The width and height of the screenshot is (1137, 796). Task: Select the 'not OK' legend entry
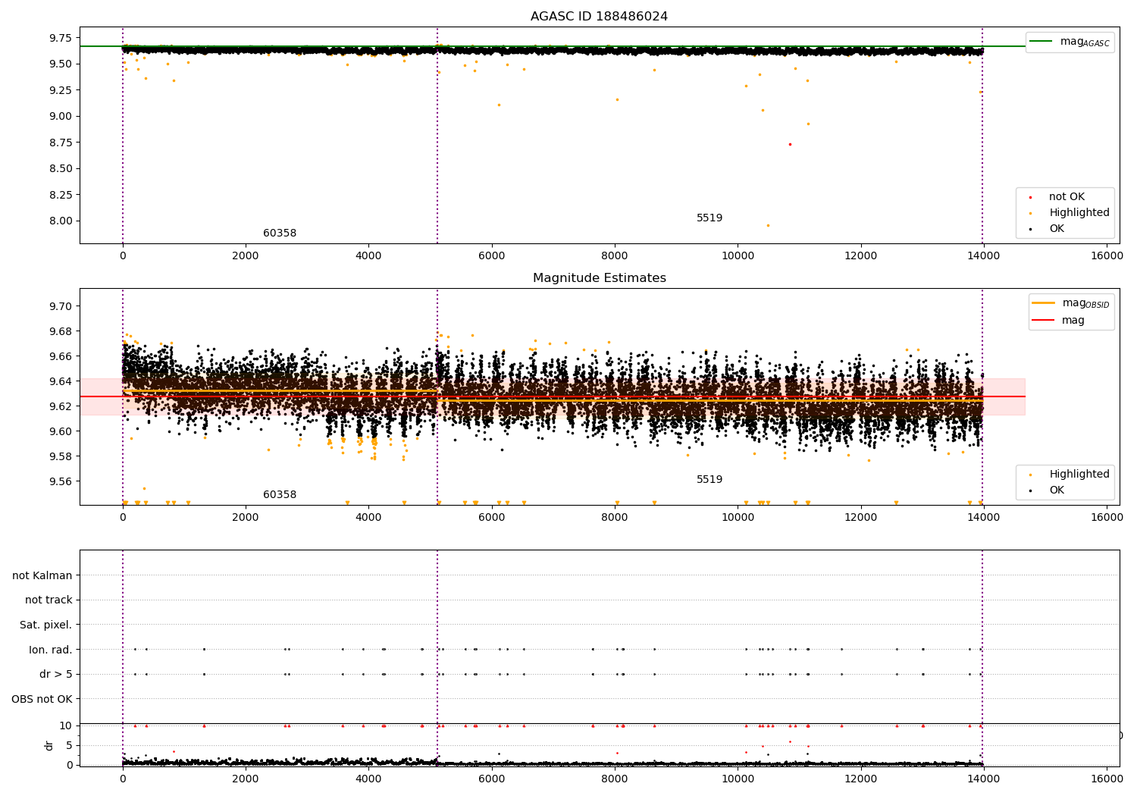click(x=1067, y=197)
